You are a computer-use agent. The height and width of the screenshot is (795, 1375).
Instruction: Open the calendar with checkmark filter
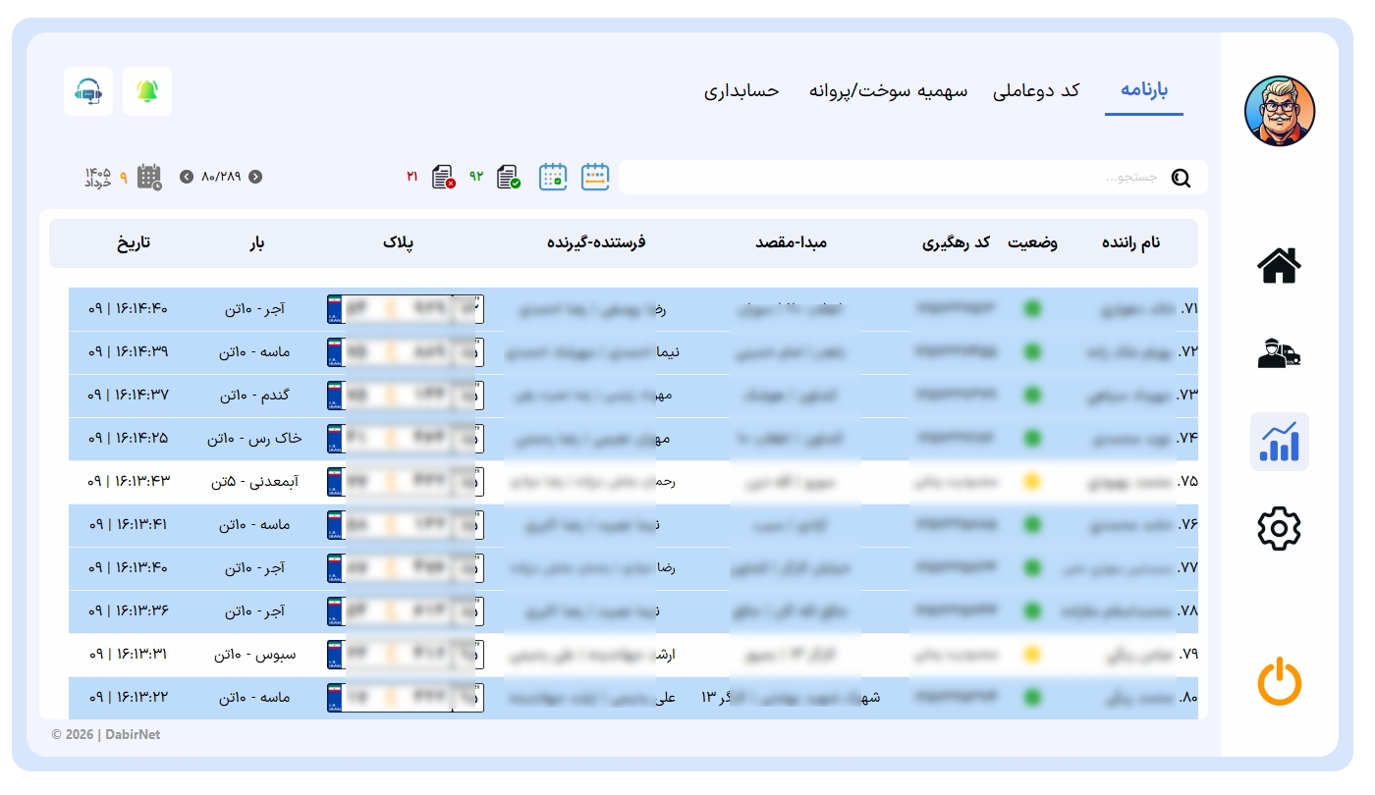(x=553, y=177)
